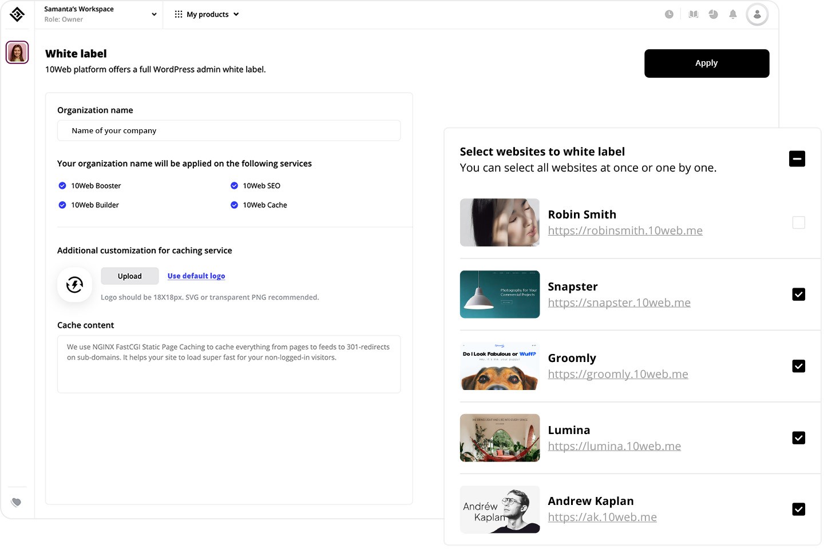Open the history/activity clock icon
The height and width of the screenshot is (549, 824).
(x=669, y=14)
